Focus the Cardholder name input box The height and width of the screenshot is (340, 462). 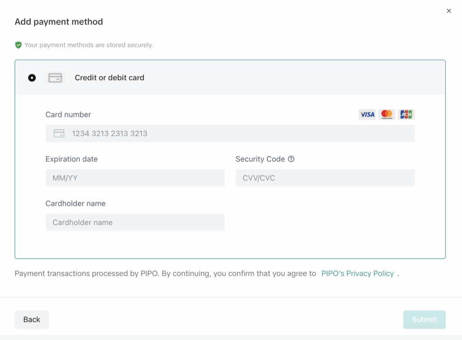pyautogui.click(x=135, y=222)
